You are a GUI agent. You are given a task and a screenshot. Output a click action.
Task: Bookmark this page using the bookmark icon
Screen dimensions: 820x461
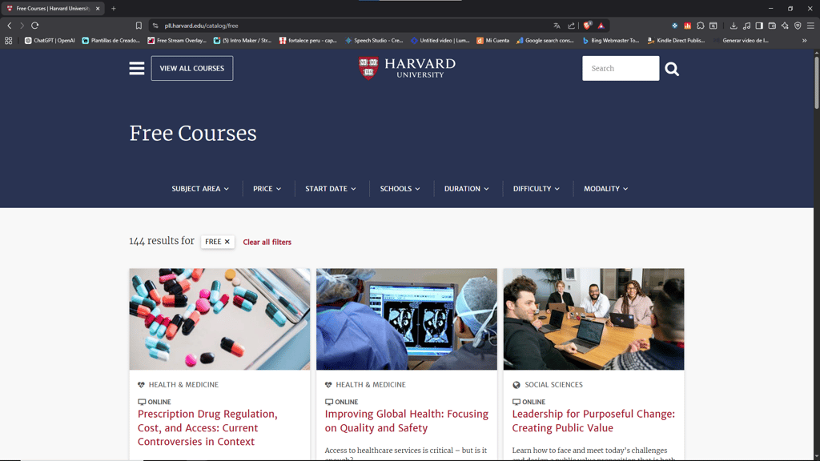coord(139,26)
